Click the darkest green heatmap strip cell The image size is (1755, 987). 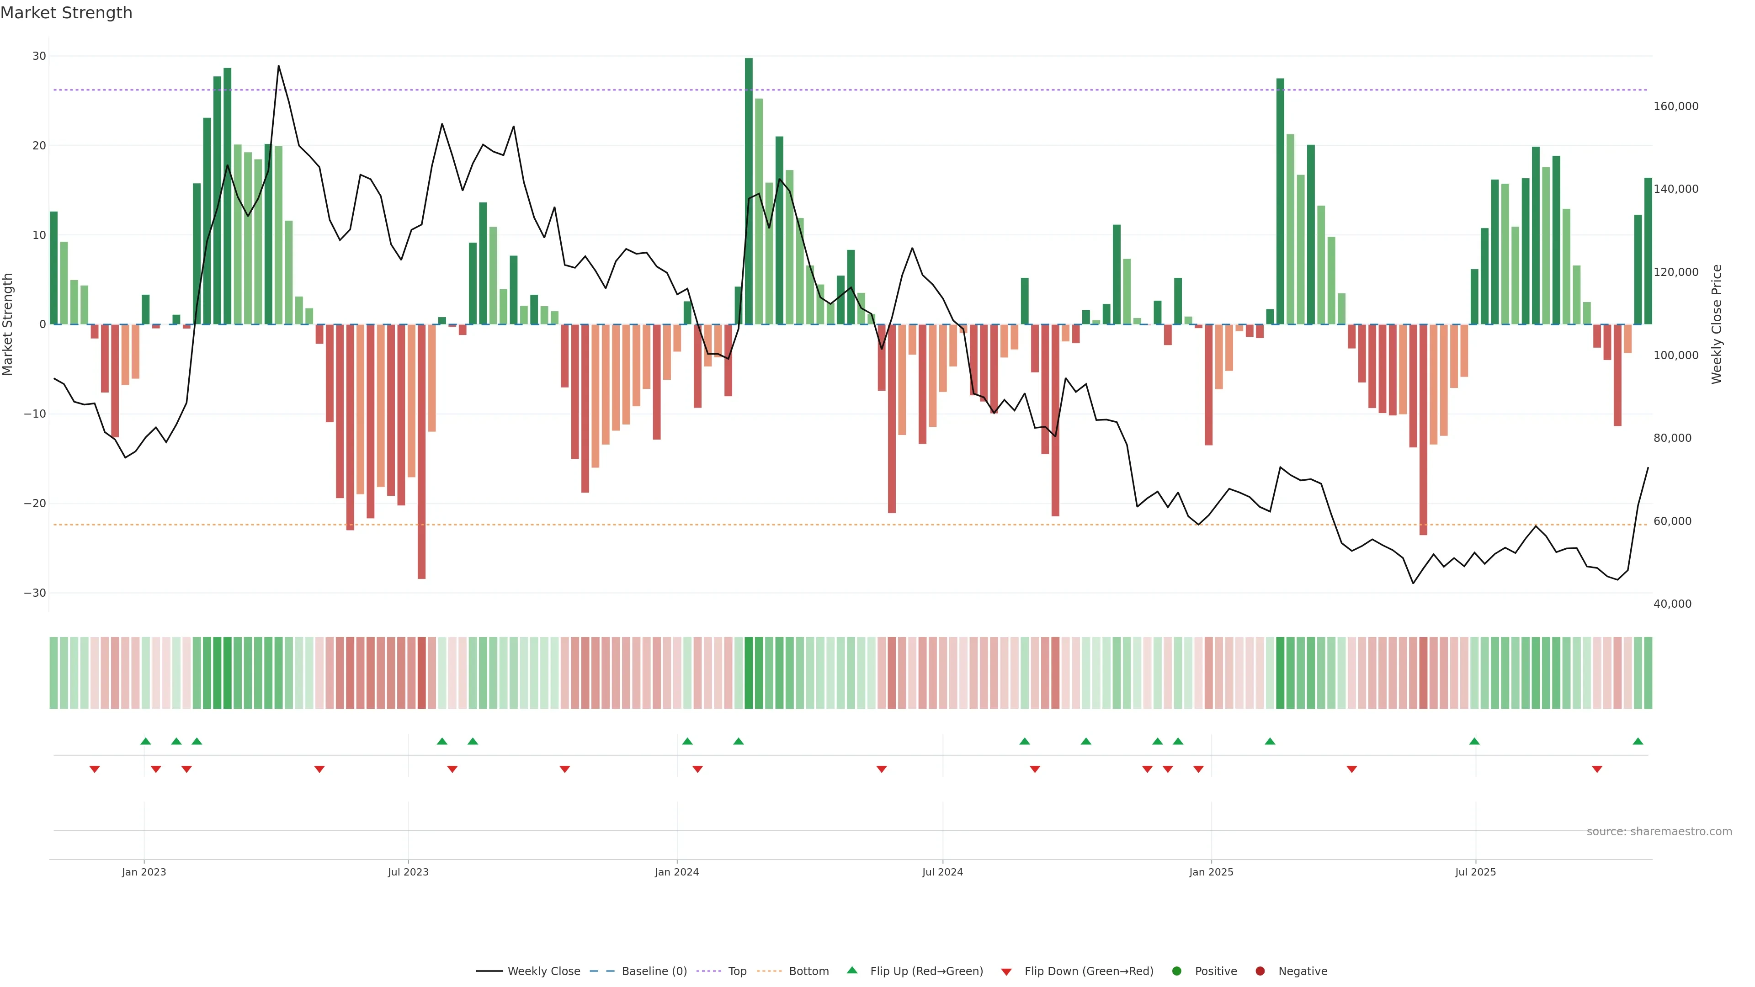(749, 672)
